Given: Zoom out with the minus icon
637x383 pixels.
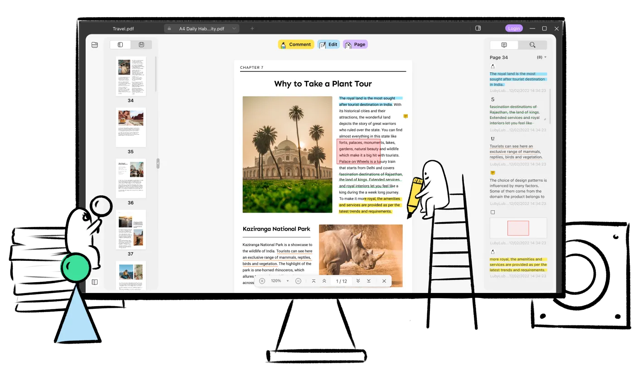Looking at the screenshot, I should tap(298, 281).
